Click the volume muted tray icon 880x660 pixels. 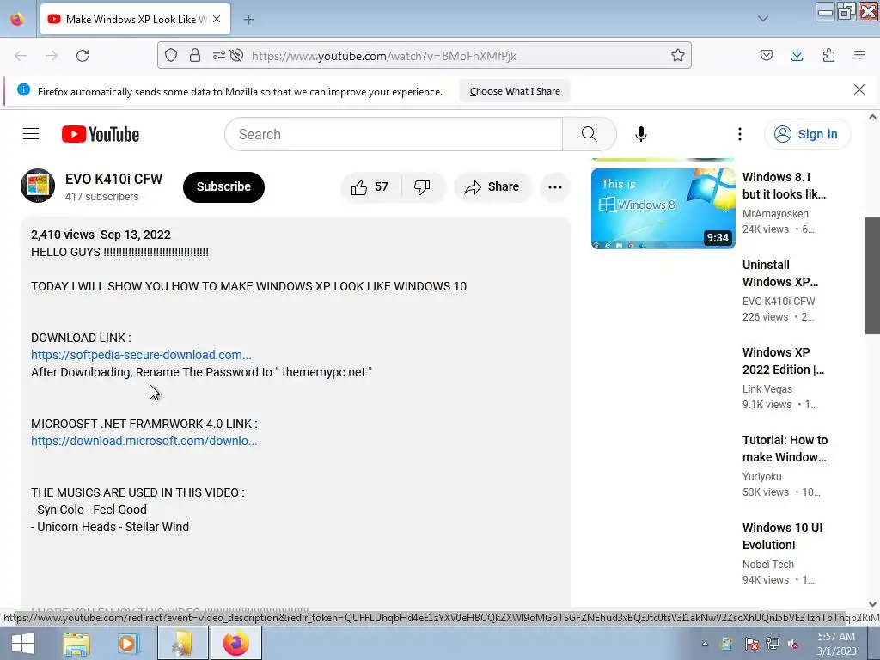tap(793, 644)
